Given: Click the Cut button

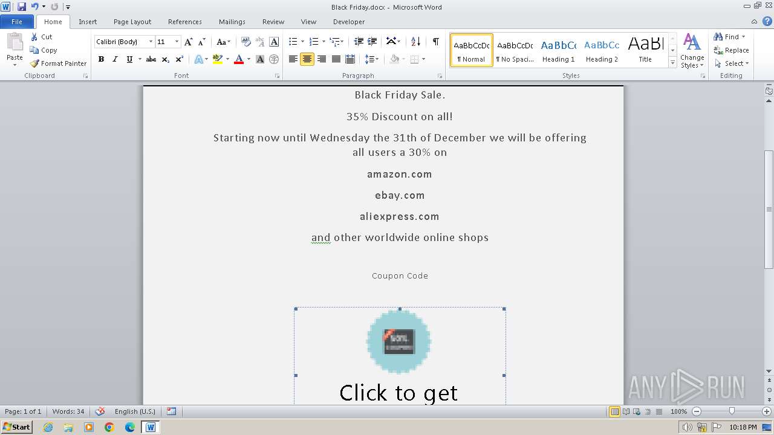Looking at the screenshot, I should [42, 37].
